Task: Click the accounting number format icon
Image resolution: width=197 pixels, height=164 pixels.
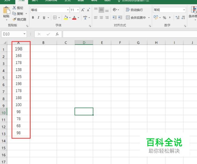Action: coord(156,17)
